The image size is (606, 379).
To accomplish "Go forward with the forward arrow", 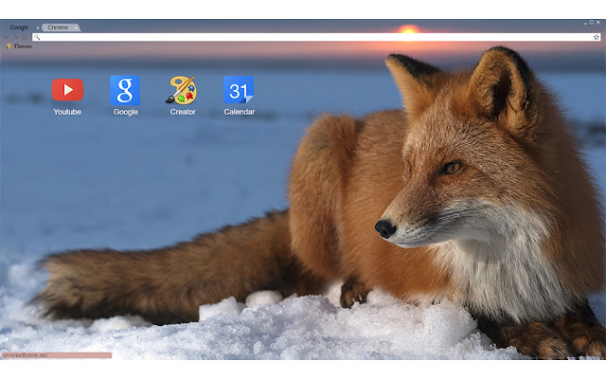I will (15, 37).
